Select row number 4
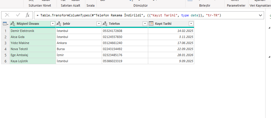Screen dimensions: 271x118 coord(5,49)
